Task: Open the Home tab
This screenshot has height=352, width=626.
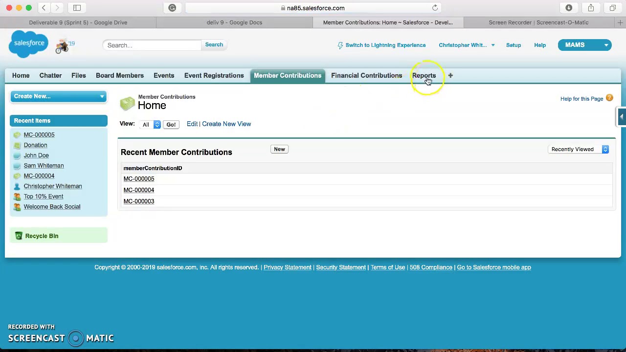Action: coord(21,76)
